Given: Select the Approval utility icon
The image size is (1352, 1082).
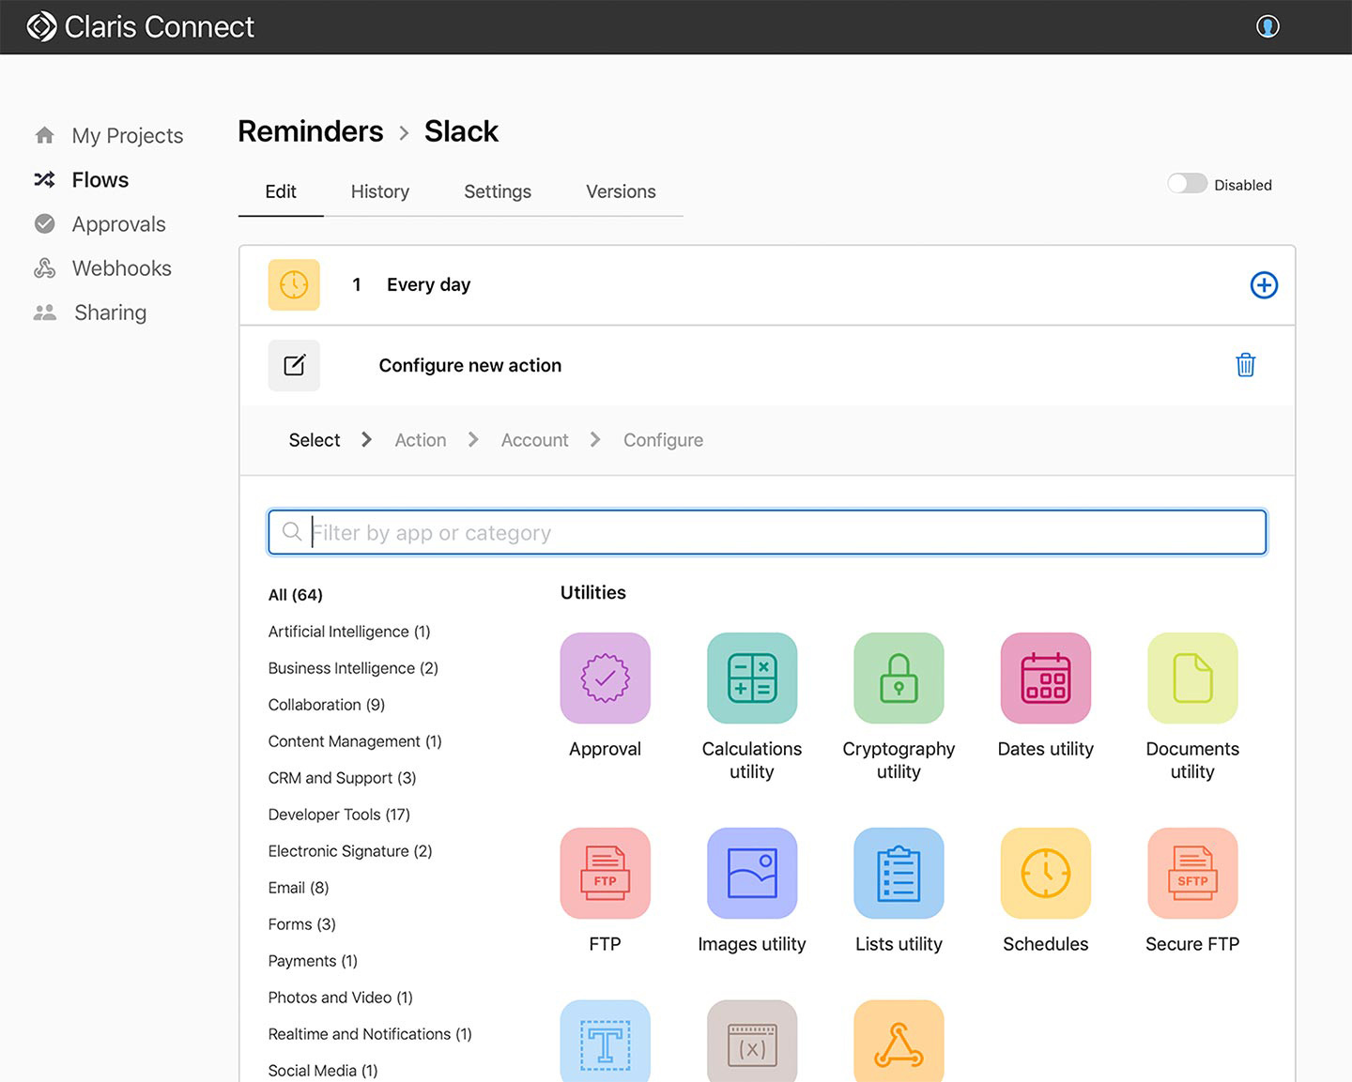Looking at the screenshot, I should tap(606, 678).
